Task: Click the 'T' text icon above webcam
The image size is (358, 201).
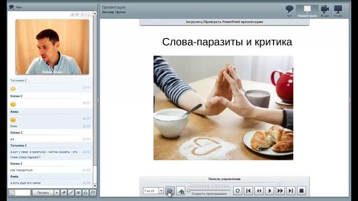Action: 83,15
